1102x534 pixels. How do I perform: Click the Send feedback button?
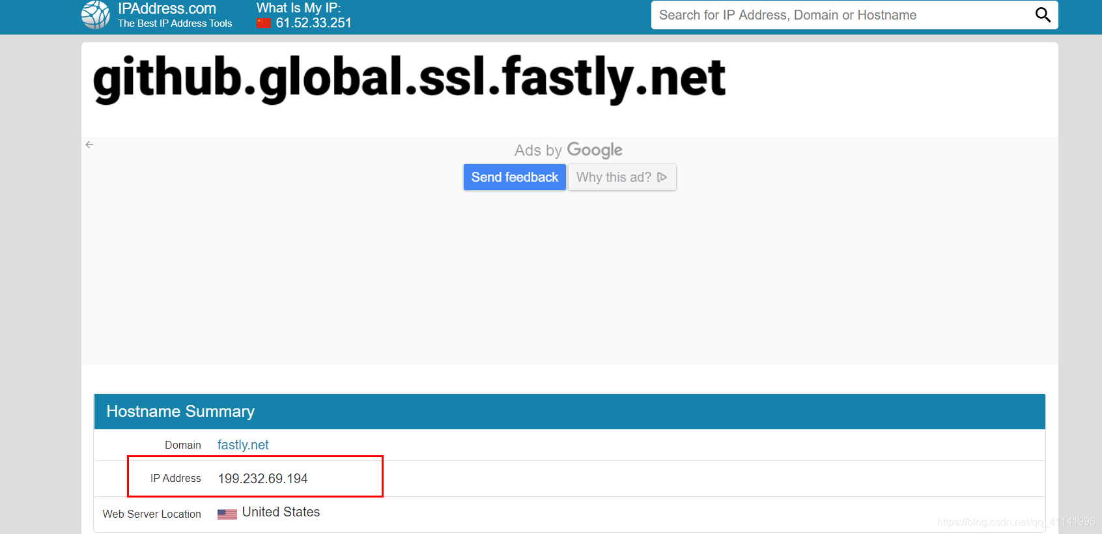tap(515, 177)
